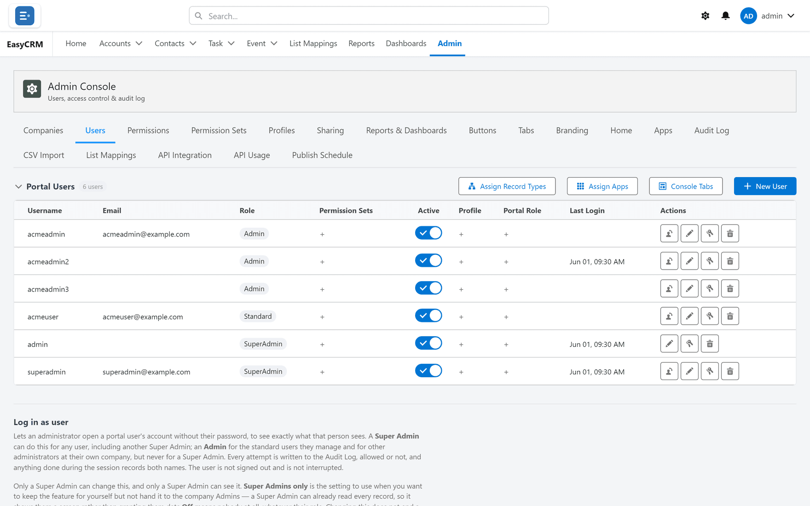Click the EasyCRM app logo icon

24,16
